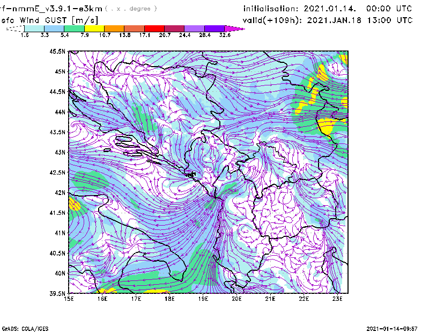Viewport: 429px width, 332px height.
Task: Click the 24.4 value under the colorbar
Action: 184,35
